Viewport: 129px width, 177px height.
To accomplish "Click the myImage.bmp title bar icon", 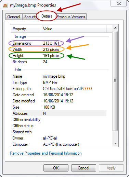I will click(5, 5).
